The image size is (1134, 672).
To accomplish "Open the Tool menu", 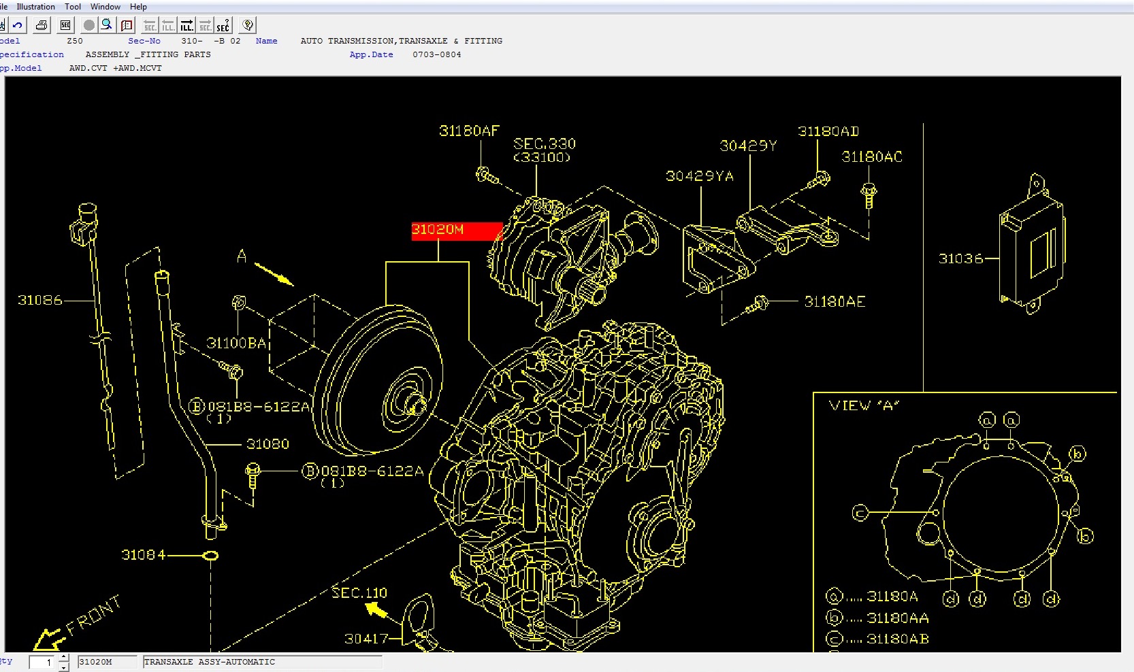I will pos(73,7).
